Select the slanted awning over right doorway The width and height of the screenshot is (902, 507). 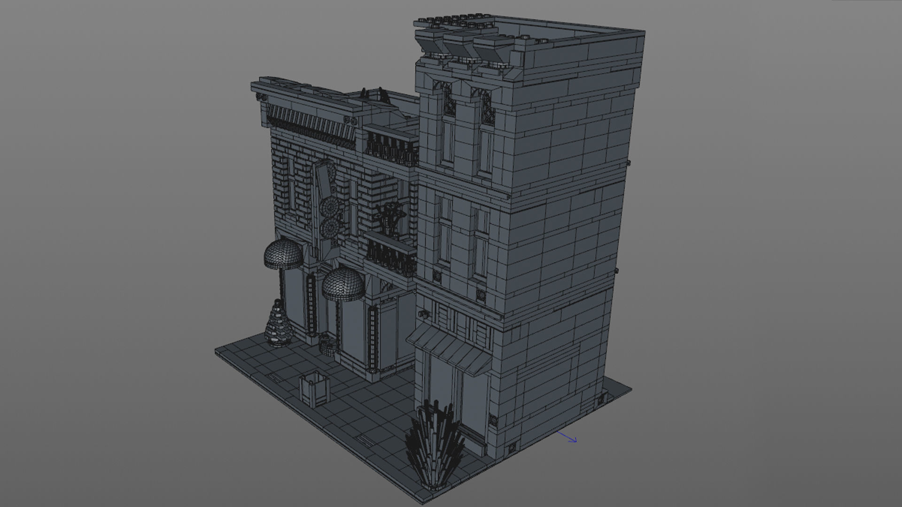(x=449, y=350)
